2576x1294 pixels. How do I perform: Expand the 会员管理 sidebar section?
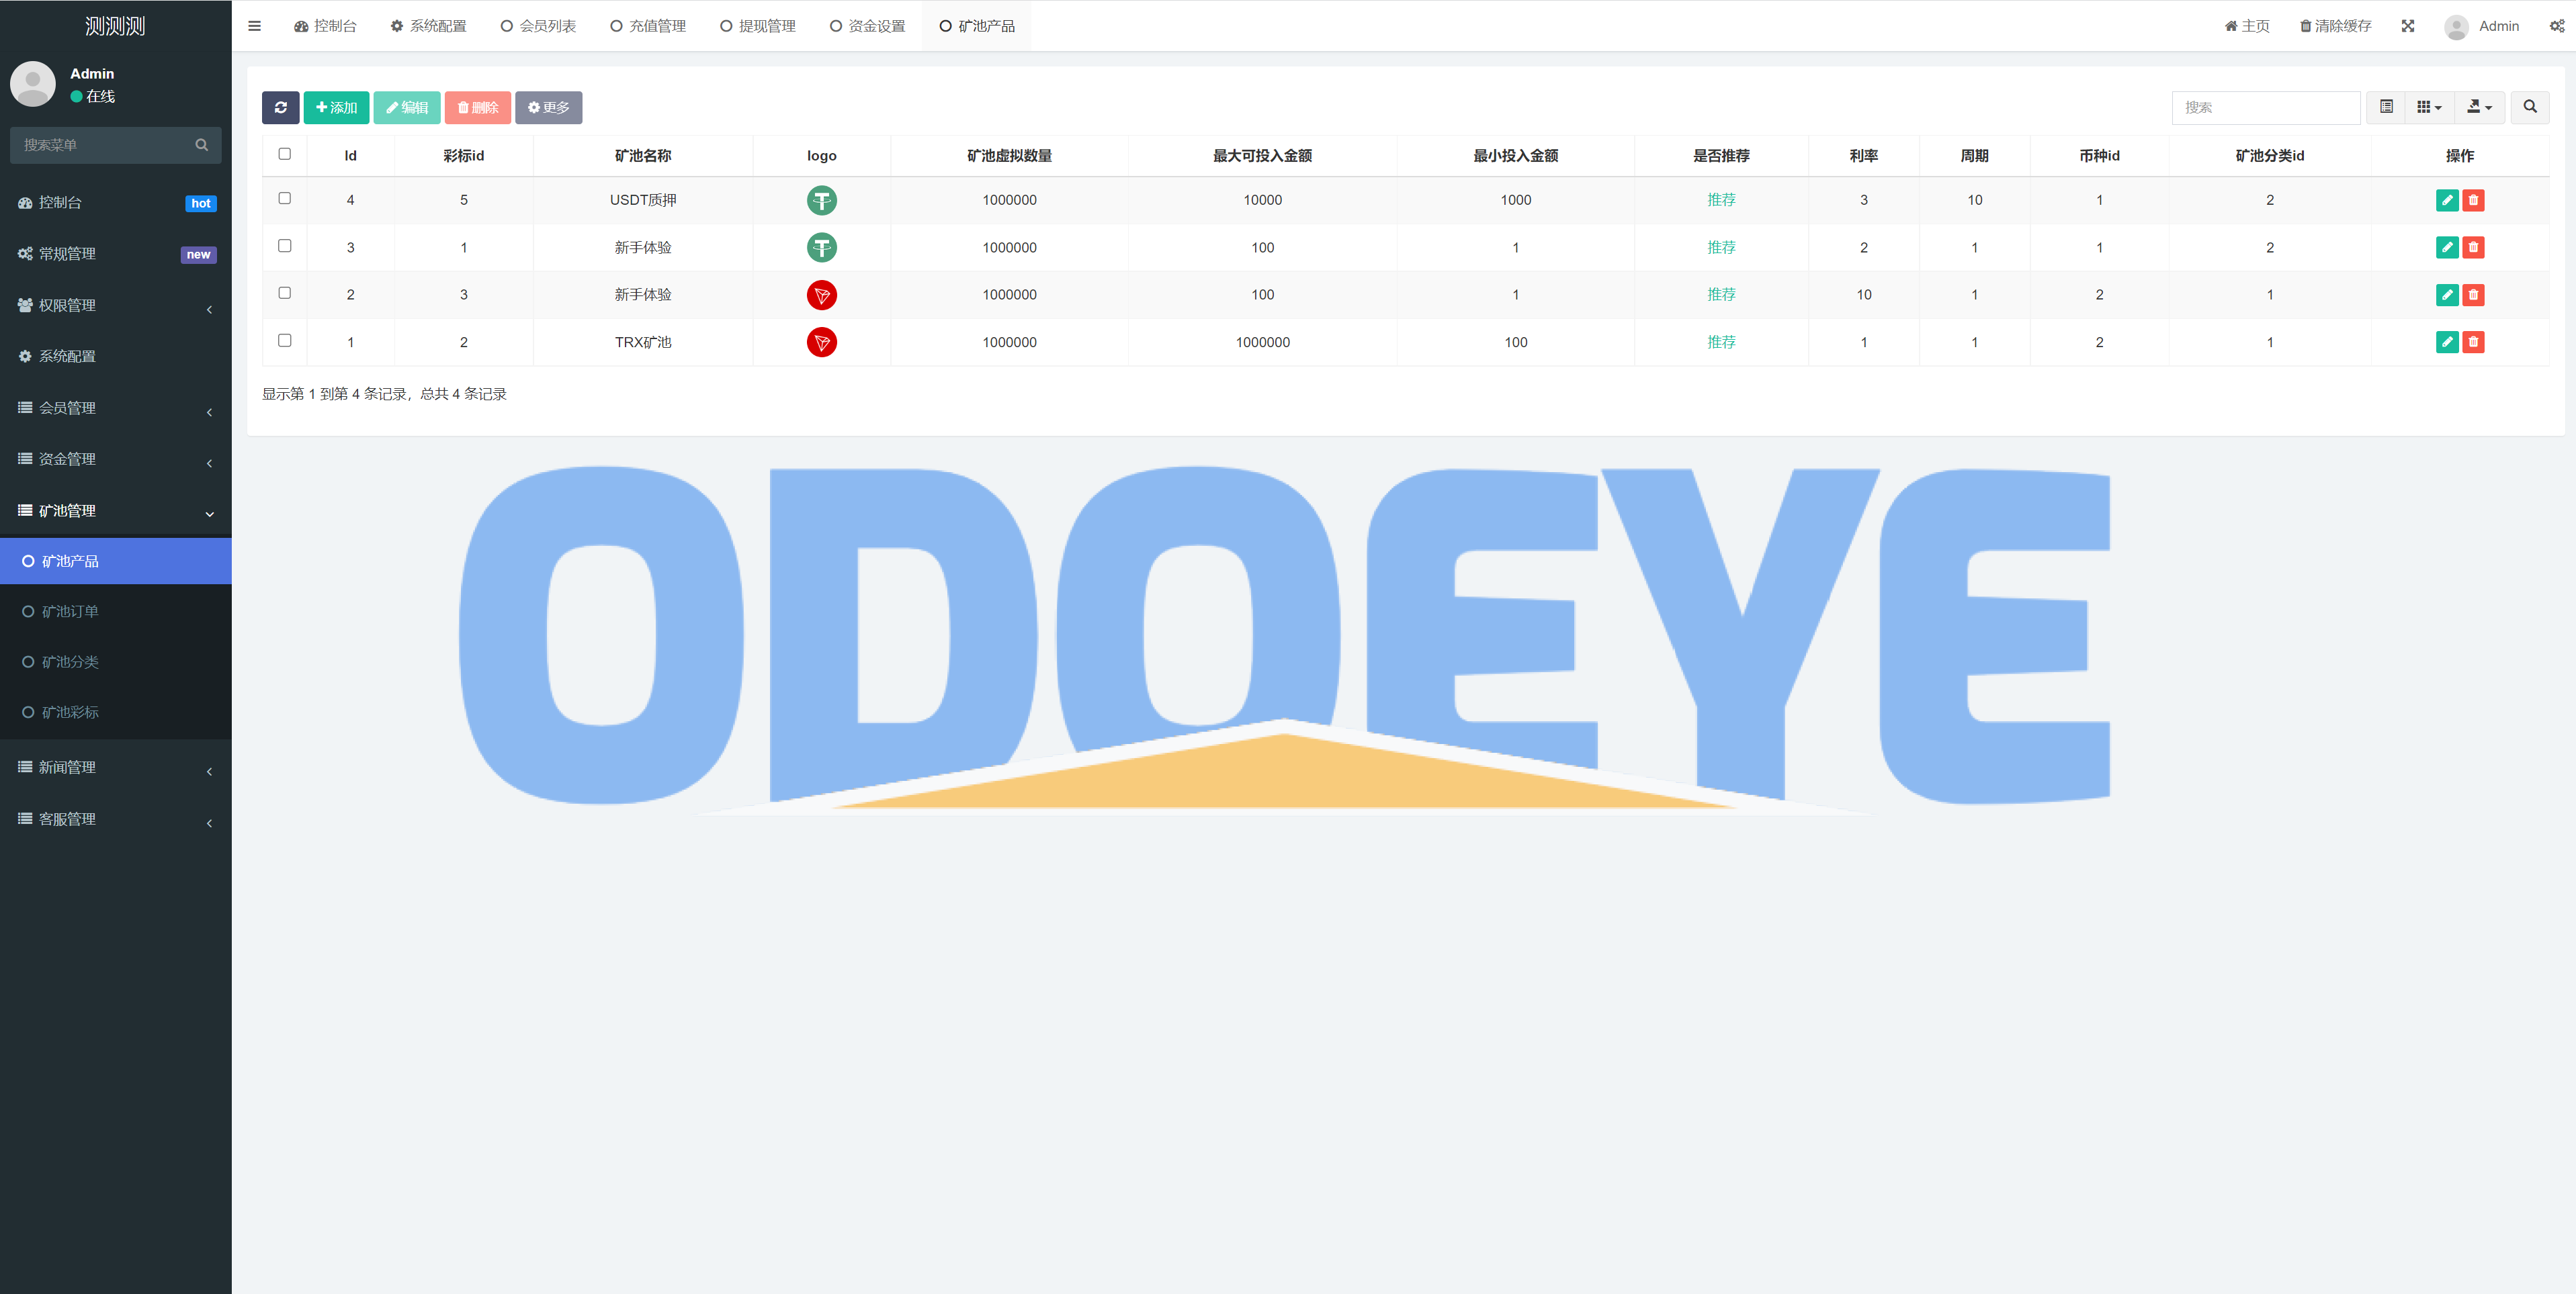114,408
